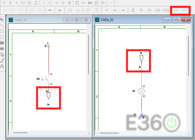Close the CADe_S2 window
This screenshot has width=195, height=140.
coord(186,20)
